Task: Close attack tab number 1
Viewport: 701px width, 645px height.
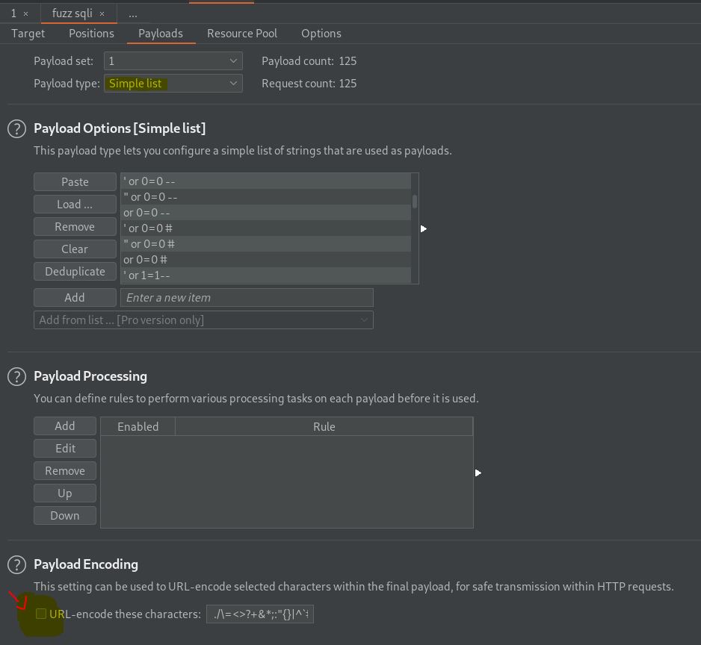Action: (x=25, y=14)
